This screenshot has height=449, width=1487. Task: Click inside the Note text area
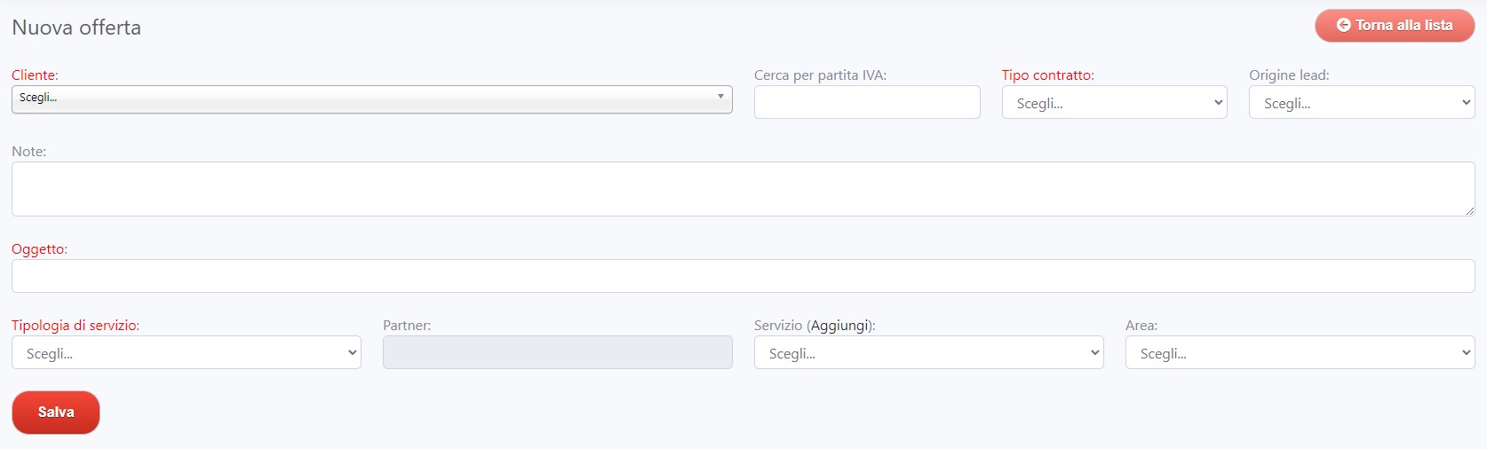point(743,189)
